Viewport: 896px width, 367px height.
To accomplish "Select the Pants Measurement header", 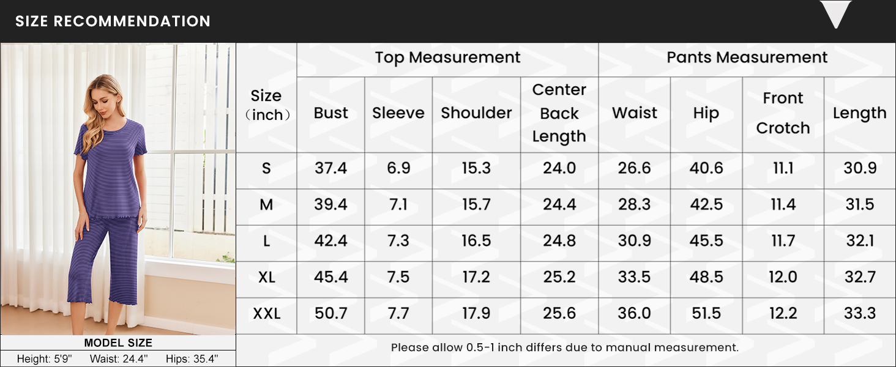I will click(747, 57).
